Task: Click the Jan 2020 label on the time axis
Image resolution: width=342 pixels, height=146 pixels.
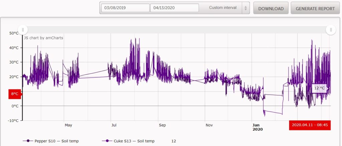Action: click(x=258, y=127)
